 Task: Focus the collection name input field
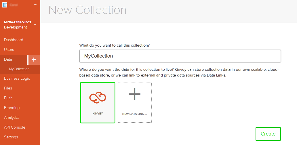[180, 56]
